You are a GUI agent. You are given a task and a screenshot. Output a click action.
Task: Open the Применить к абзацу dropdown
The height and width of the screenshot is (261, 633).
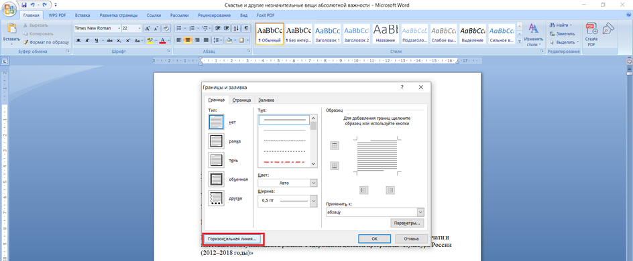420,212
